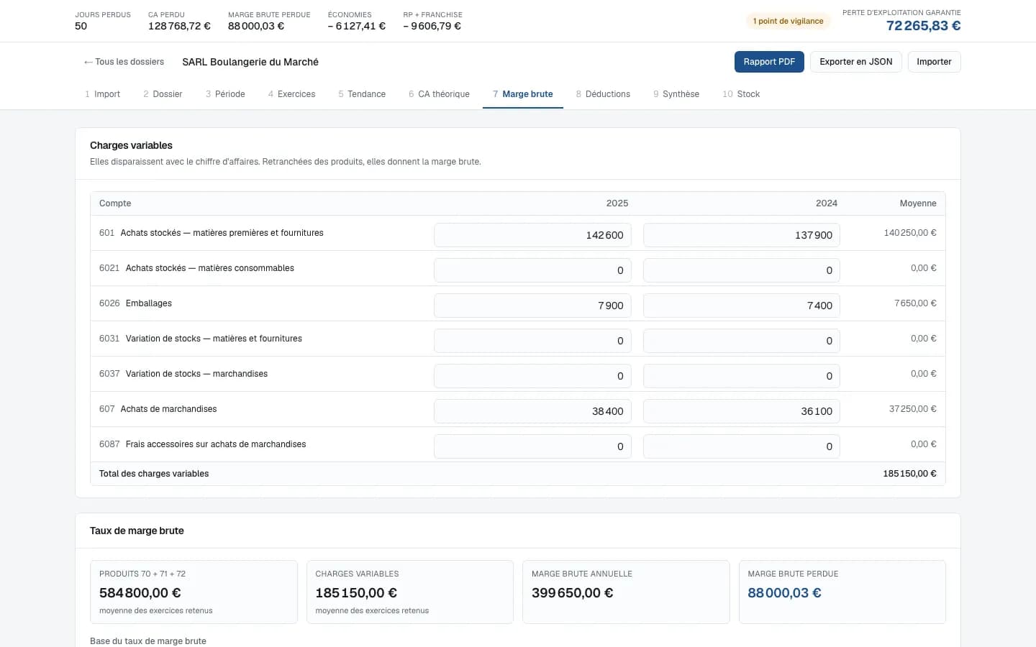Image resolution: width=1036 pixels, height=647 pixels.
Task: Click the Base du taux de marge brute label
Action: pyautogui.click(x=148, y=641)
